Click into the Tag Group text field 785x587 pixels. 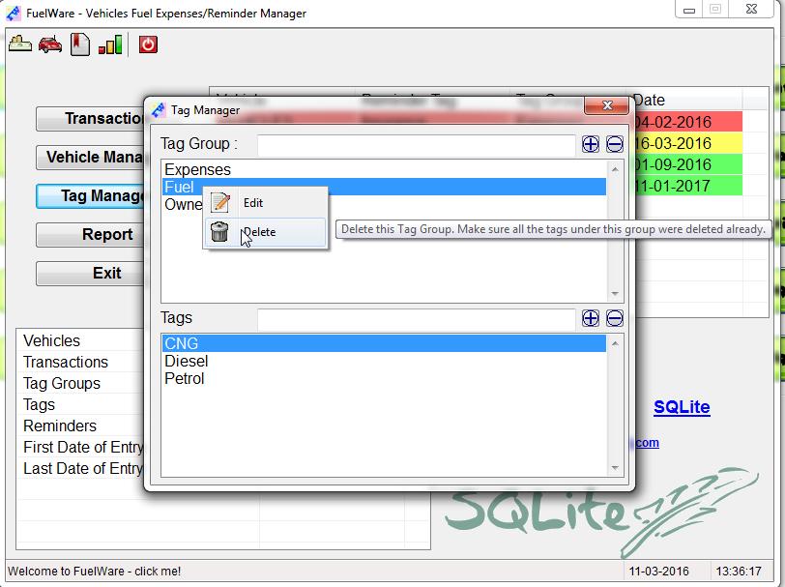416,145
